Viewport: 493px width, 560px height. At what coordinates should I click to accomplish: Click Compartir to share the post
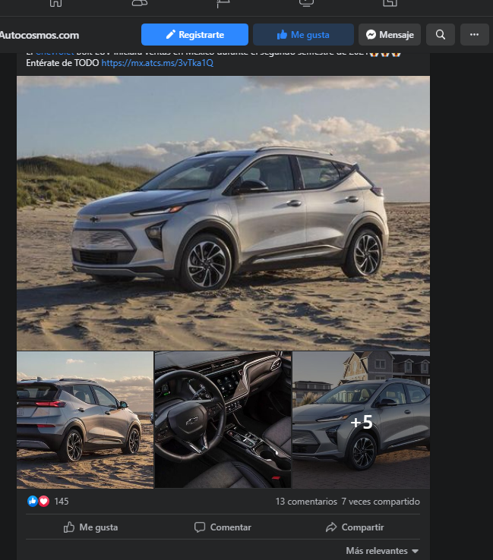355,527
